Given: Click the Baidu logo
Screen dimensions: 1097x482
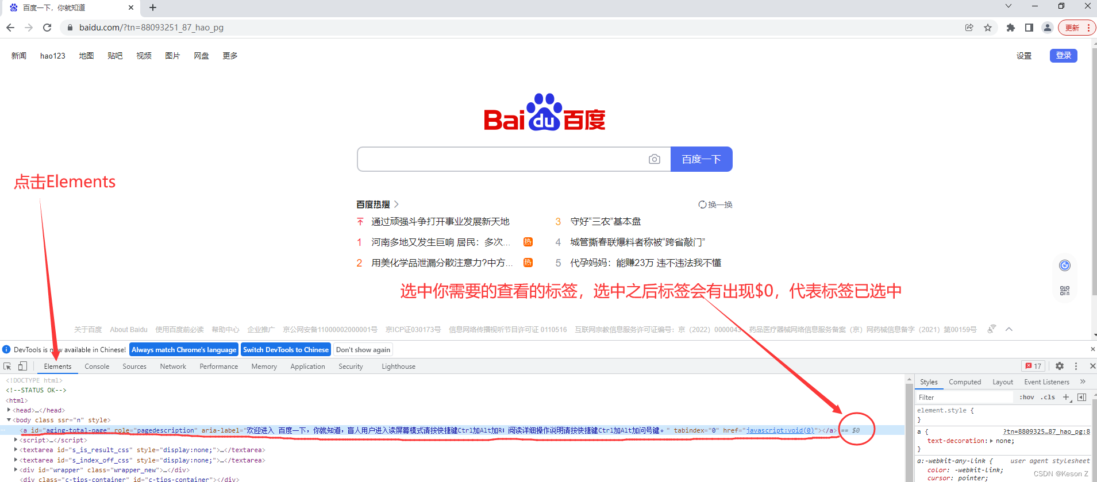Looking at the screenshot, I should click(x=544, y=113).
